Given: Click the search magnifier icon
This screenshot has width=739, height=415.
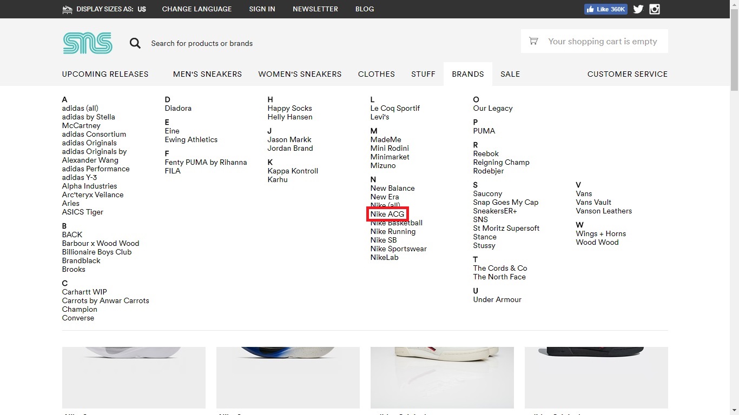Looking at the screenshot, I should click(135, 43).
